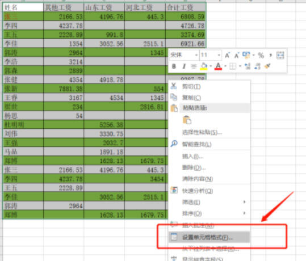Click the paste option clipboard icon
The width and height of the screenshot is (306, 261).
[x=187, y=120]
